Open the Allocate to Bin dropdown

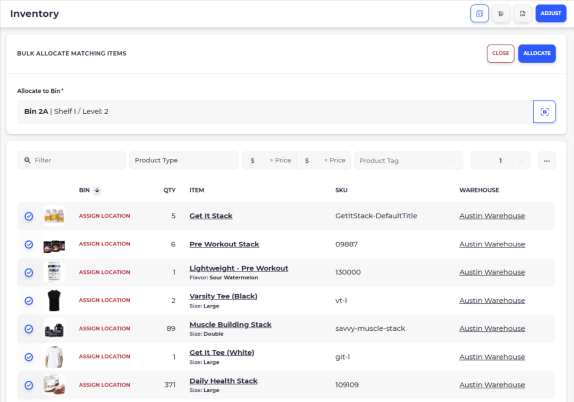(x=275, y=112)
